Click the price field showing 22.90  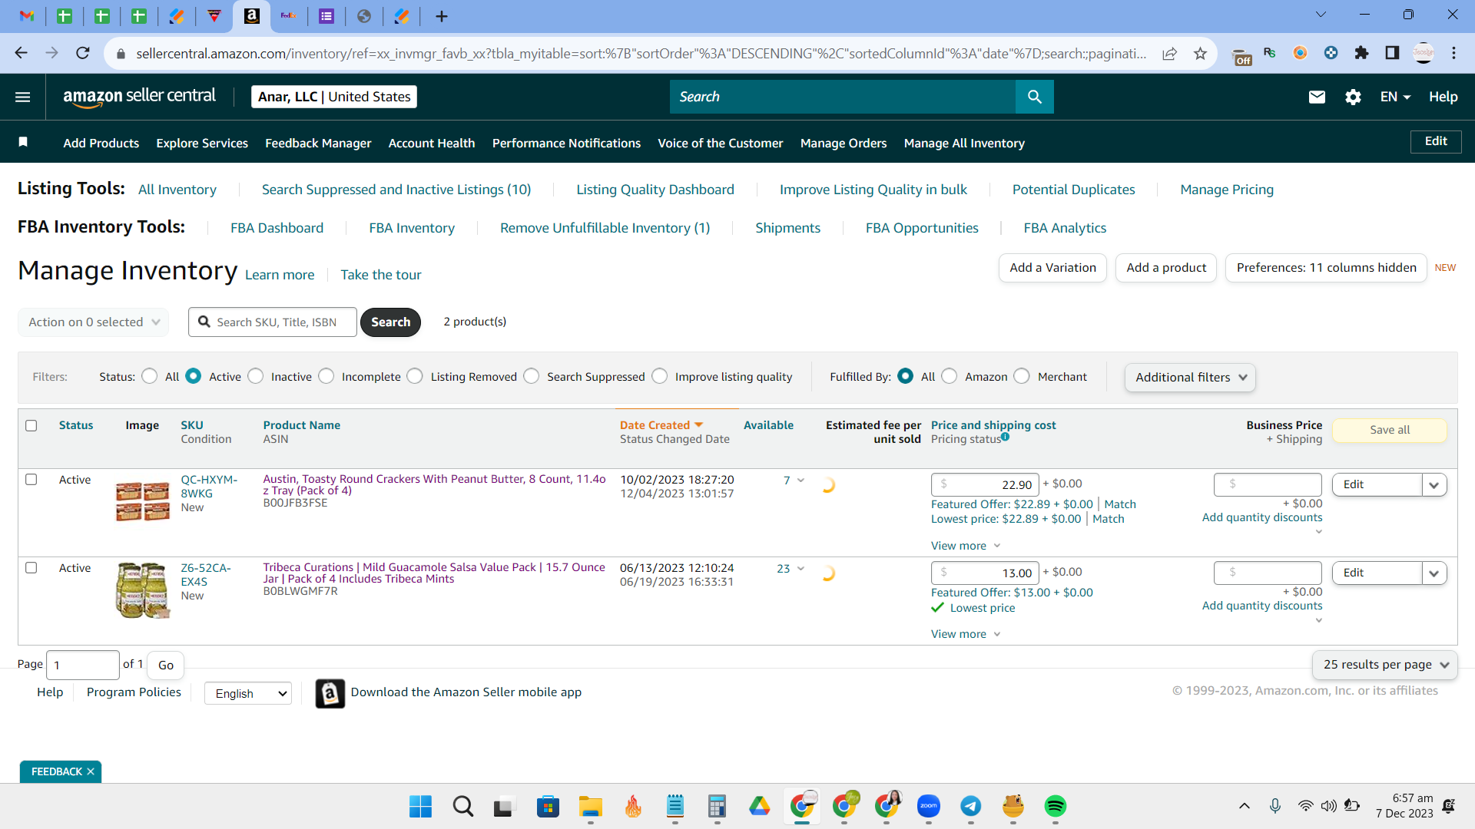click(x=985, y=485)
